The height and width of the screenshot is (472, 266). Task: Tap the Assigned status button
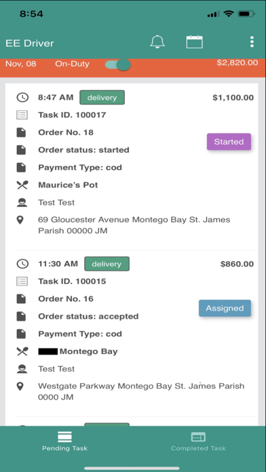tap(225, 309)
